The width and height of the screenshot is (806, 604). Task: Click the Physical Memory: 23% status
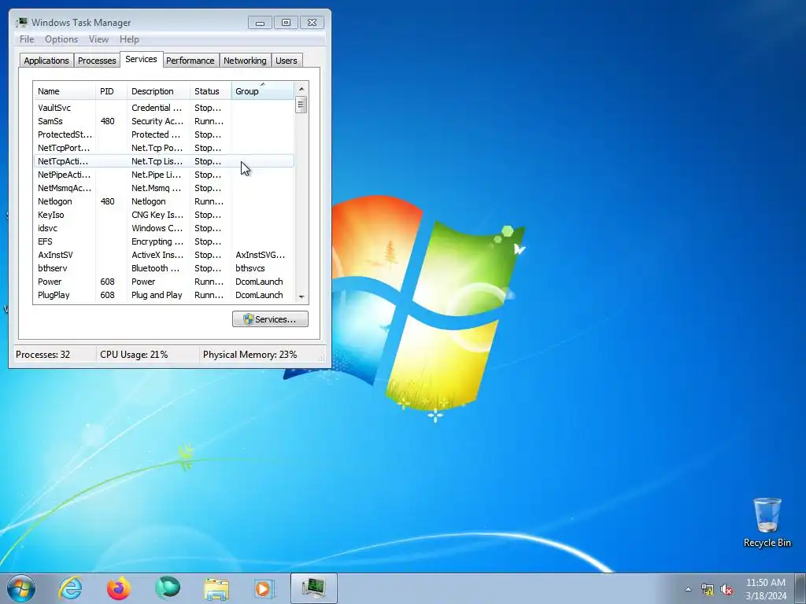pos(250,355)
